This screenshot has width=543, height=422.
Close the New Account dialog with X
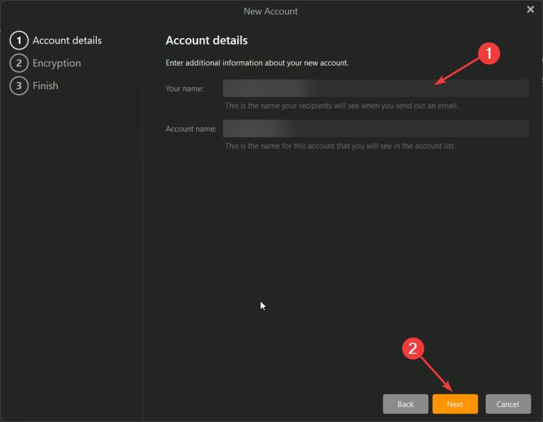point(530,10)
